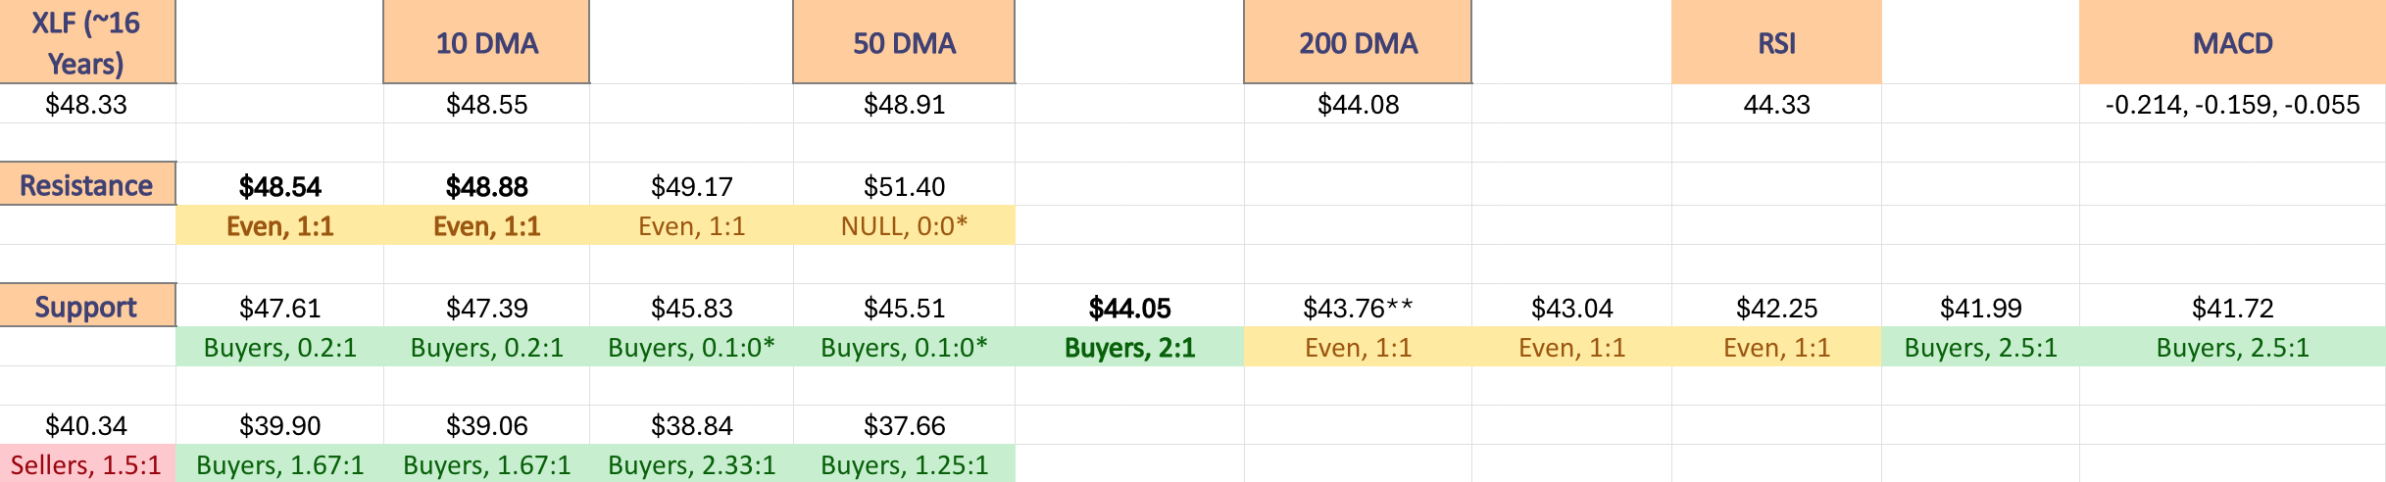Select the NULL, 0:0* cell
The width and height of the screenshot is (2386, 482).
pyautogui.click(x=904, y=225)
